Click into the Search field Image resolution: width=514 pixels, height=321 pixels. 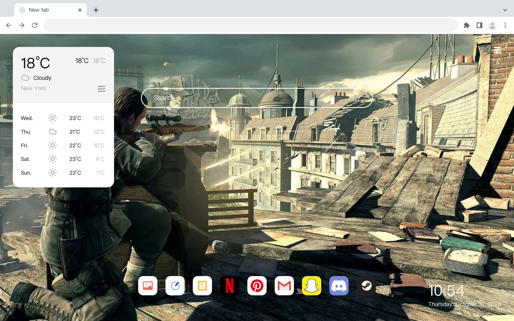click(x=257, y=98)
